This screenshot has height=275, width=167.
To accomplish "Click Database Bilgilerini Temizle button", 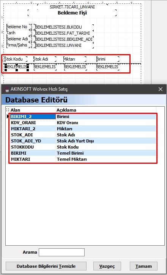I will pos(46,266).
